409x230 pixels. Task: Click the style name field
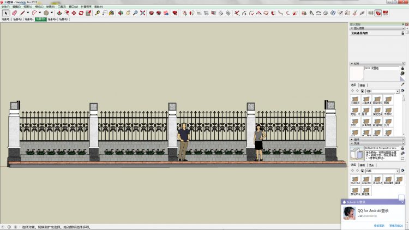[x=382, y=148]
